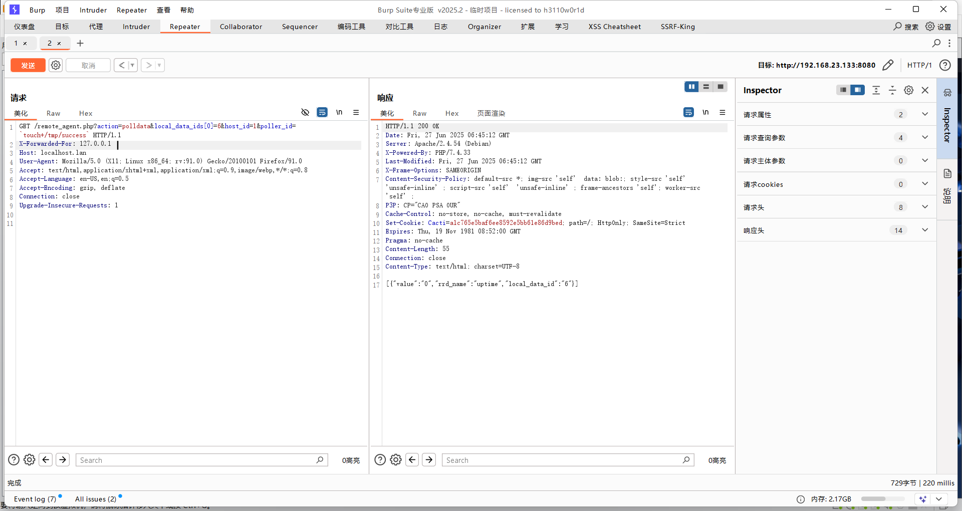Screen dimensions: 962x511
Task: Toggle line wrap in request panel
Action: coord(322,112)
